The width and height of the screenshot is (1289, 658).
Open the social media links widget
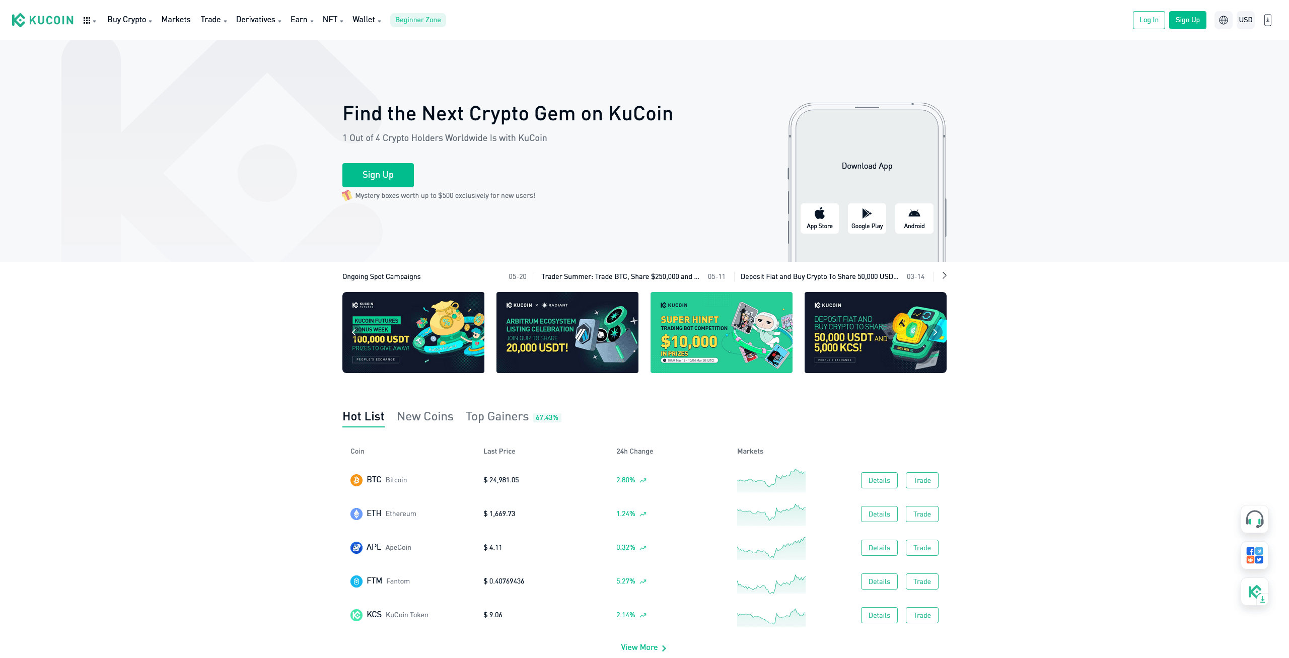tap(1255, 555)
